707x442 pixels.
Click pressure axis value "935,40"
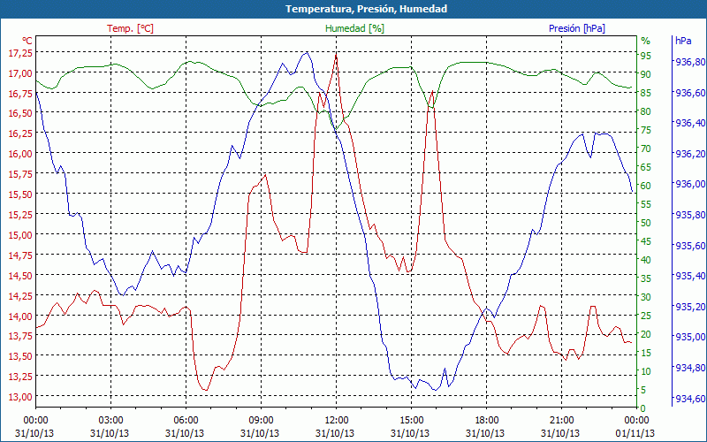click(690, 276)
